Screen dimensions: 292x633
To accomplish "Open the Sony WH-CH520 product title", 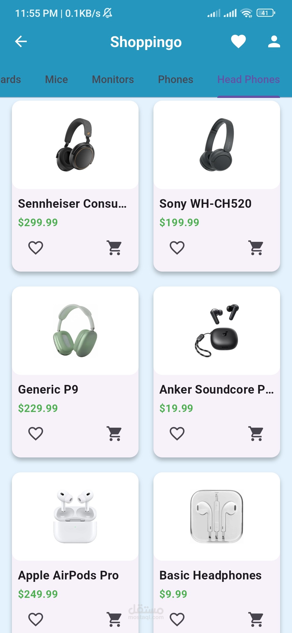I will (205, 204).
